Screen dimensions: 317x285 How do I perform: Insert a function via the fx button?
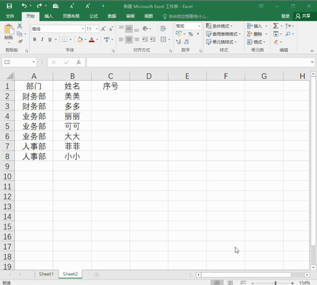point(79,62)
